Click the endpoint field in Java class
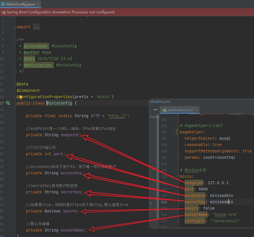 [x=70, y=135]
